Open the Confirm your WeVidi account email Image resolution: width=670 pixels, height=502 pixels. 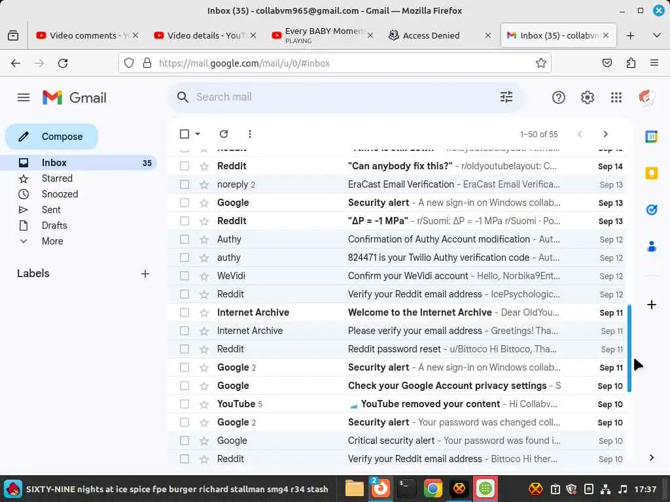(397, 276)
